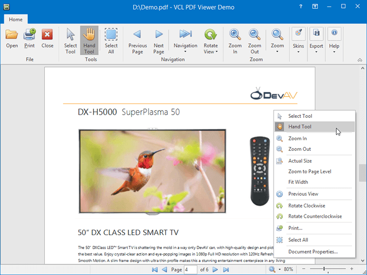367x275 pixels.
Task: Open Rotate View dropdown
Action: coord(210,41)
